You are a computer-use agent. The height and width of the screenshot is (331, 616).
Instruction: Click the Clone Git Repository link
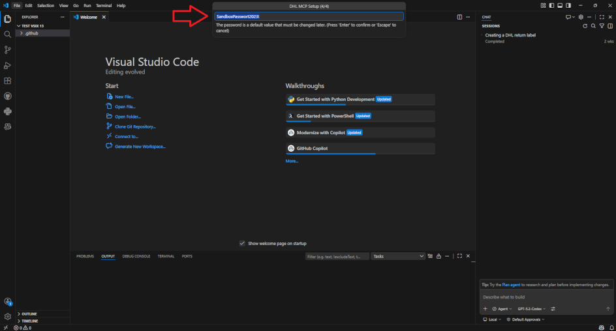(x=135, y=126)
